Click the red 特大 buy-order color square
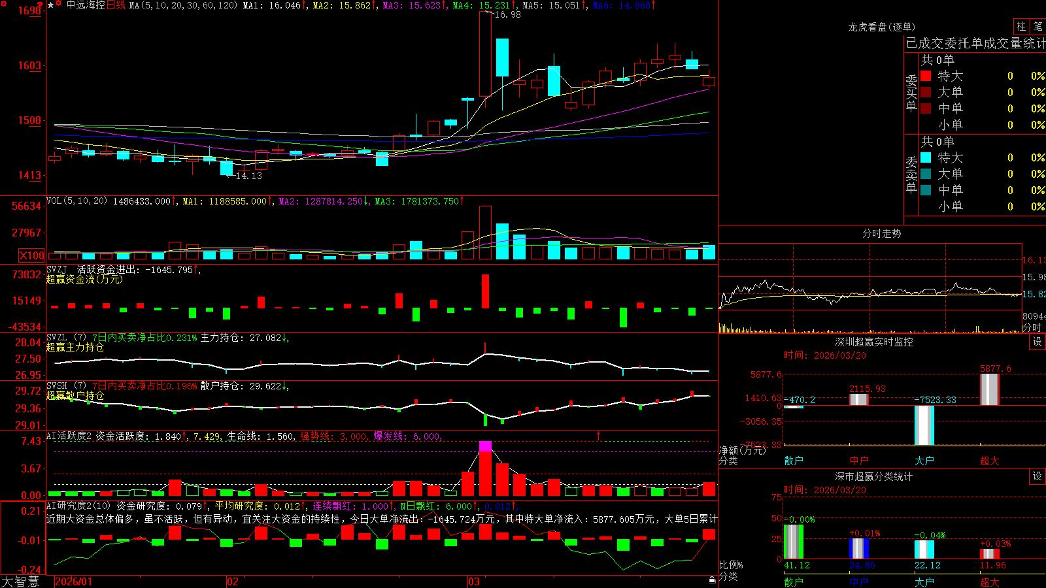 (x=926, y=76)
